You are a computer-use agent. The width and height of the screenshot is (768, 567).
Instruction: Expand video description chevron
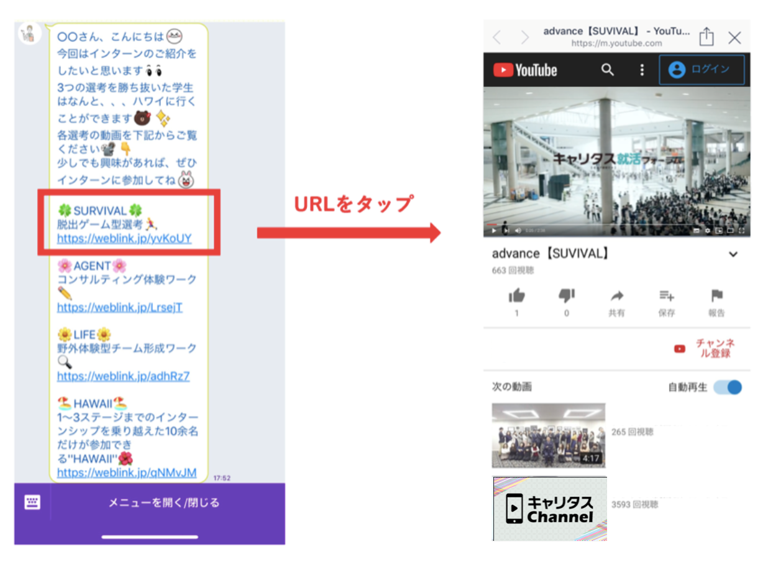click(x=733, y=254)
